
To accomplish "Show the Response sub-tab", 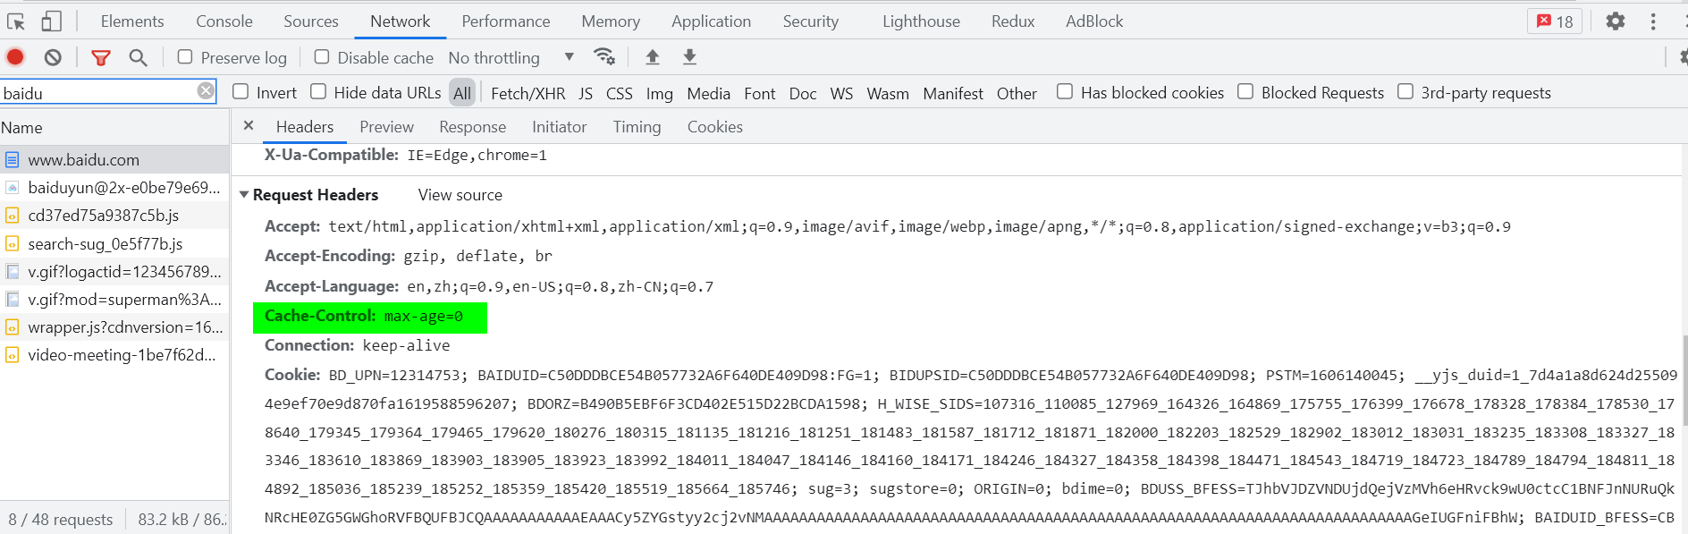I will [x=472, y=127].
